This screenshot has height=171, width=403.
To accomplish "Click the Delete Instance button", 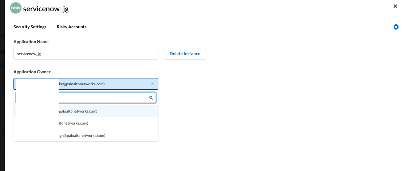I will pos(185,54).
